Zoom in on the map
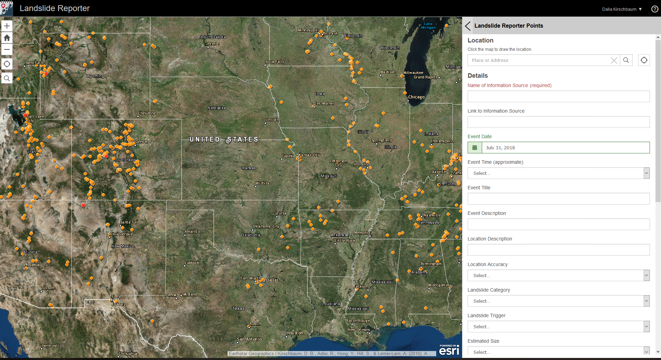The height and width of the screenshot is (360, 661). (x=7, y=26)
